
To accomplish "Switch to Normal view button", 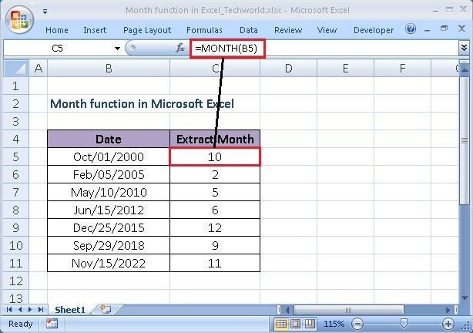I will point(281,324).
